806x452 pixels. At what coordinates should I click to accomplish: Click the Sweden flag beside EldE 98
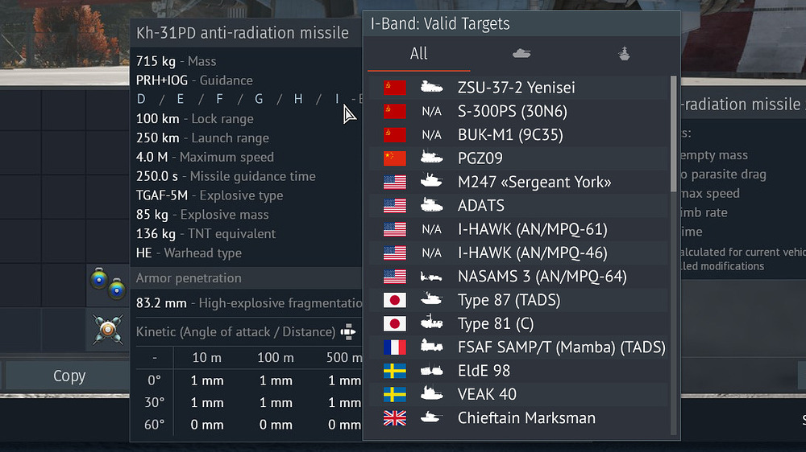395,371
